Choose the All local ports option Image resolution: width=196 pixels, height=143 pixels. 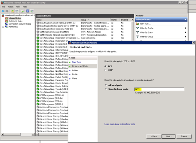point(106,85)
